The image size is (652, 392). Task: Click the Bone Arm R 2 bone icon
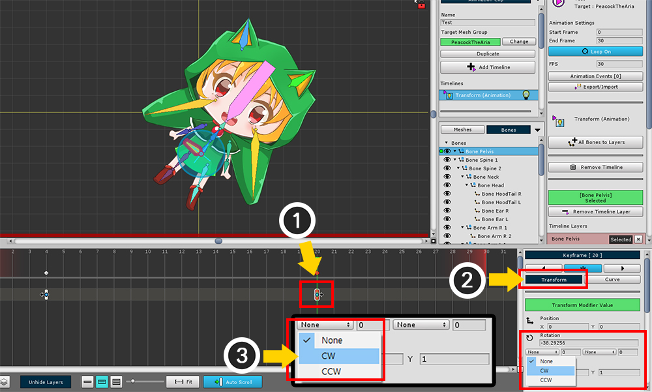pyautogui.click(x=473, y=236)
